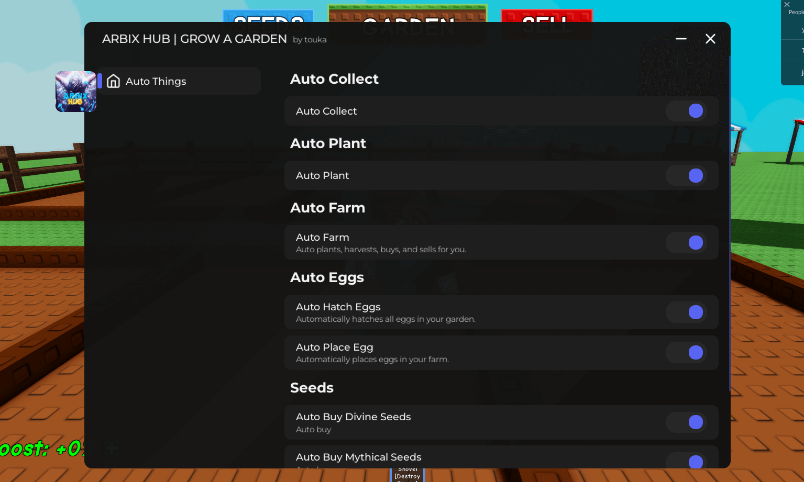This screenshot has width=804, height=482.
Task: Toggle the Auto Plant switch
Action: (686, 175)
